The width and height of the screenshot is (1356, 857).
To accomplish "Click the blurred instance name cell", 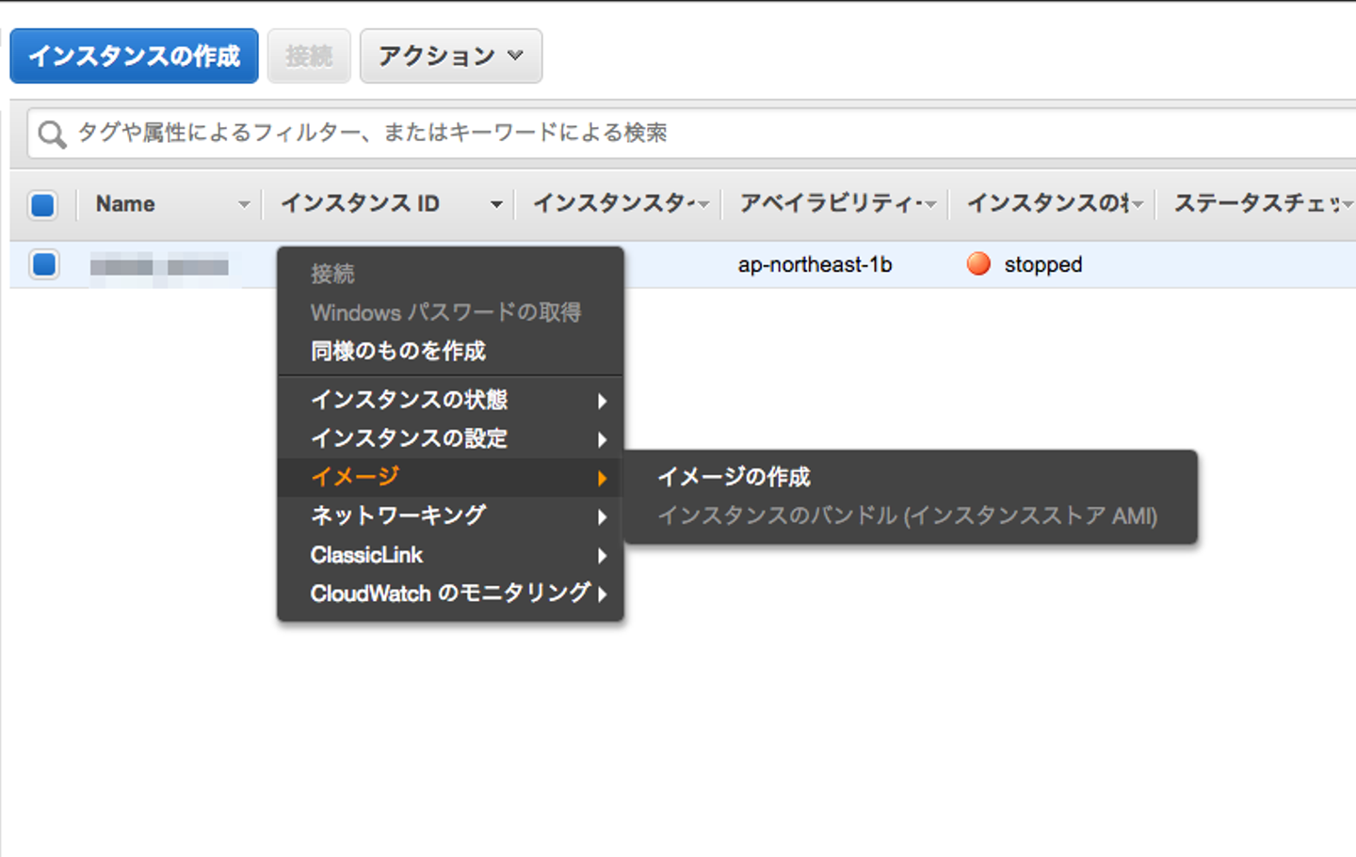I will tap(159, 266).
